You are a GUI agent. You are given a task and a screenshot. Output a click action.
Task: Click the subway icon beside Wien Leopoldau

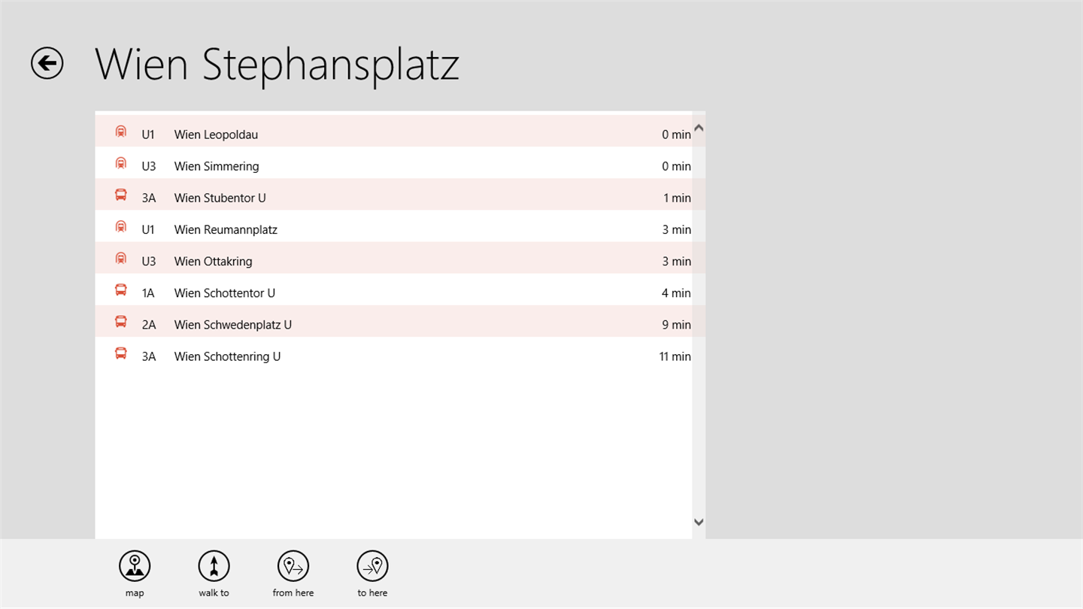(x=120, y=132)
